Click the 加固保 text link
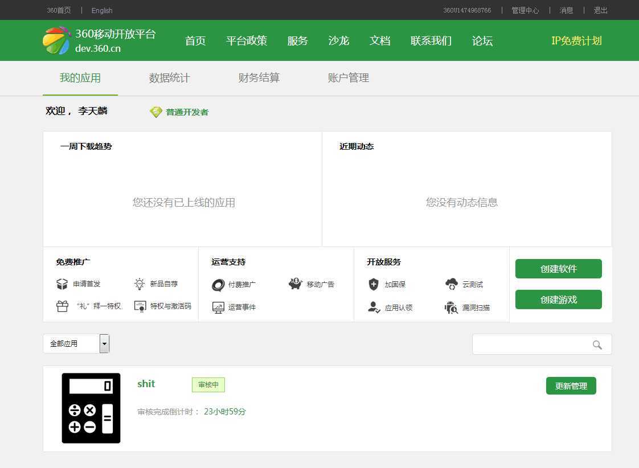The height and width of the screenshot is (468, 639). [395, 285]
